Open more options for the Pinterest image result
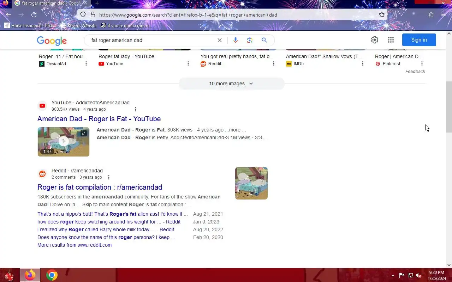 tap(422, 64)
